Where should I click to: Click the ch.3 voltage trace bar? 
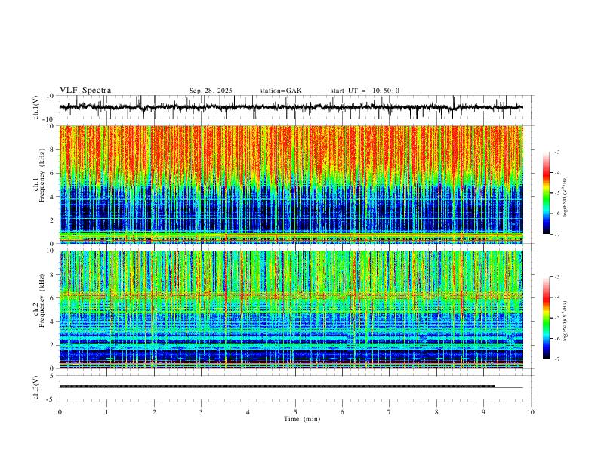(277, 387)
